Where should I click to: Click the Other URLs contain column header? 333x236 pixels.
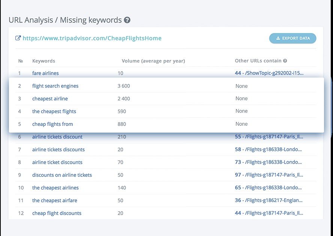(258, 61)
